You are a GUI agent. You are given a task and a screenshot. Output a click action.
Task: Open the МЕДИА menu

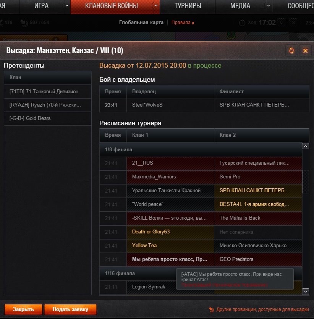pyautogui.click(x=240, y=6)
